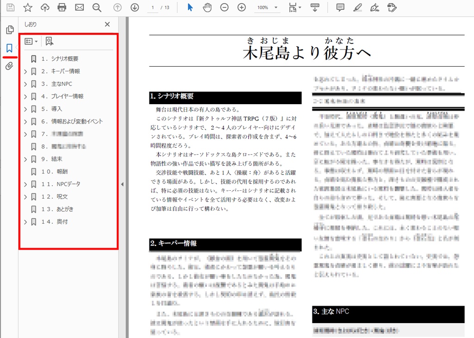The height and width of the screenshot is (338, 474).
Task: Select bookmark 13. あとがき
Action: tap(57, 209)
